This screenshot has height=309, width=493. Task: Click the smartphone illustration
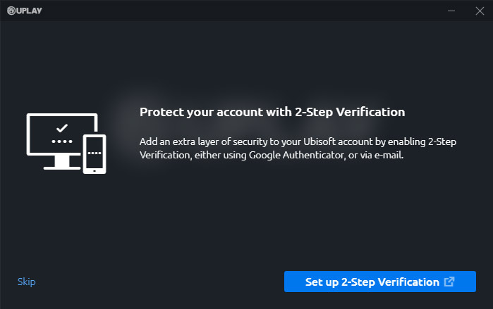point(95,153)
